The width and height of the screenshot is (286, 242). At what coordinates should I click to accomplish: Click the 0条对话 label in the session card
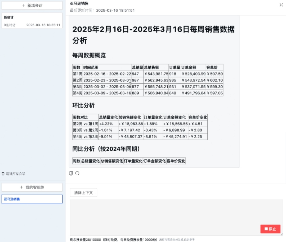[x=10, y=25]
